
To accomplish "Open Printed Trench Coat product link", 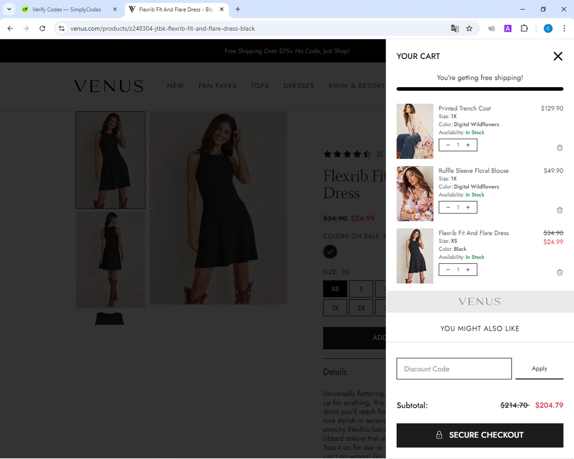I will coord(465,108).
